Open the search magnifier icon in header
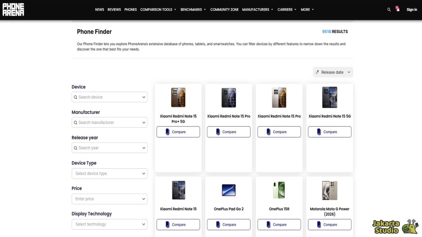 point(389,9)
